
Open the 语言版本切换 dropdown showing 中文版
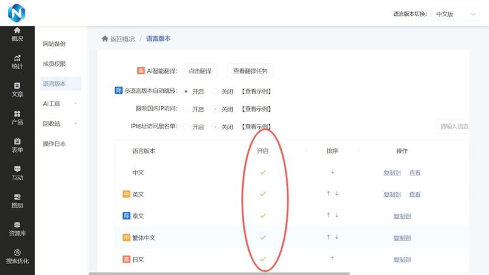[x=455, y=14]
